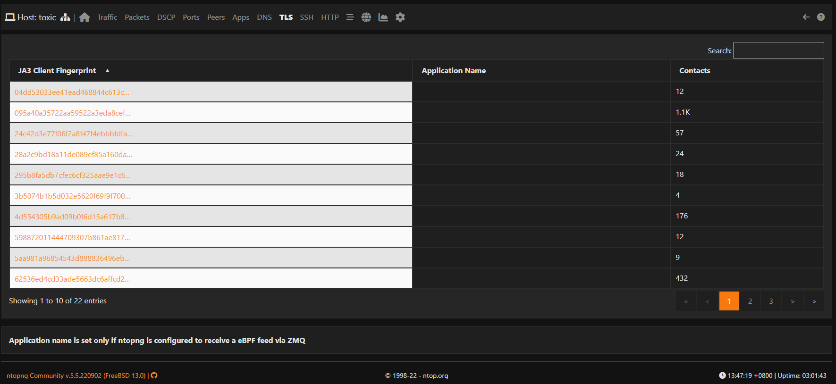The height and width of the screenshot is (384, 836).
Task: Sort by the Contacts column
Action: [747, 71]
